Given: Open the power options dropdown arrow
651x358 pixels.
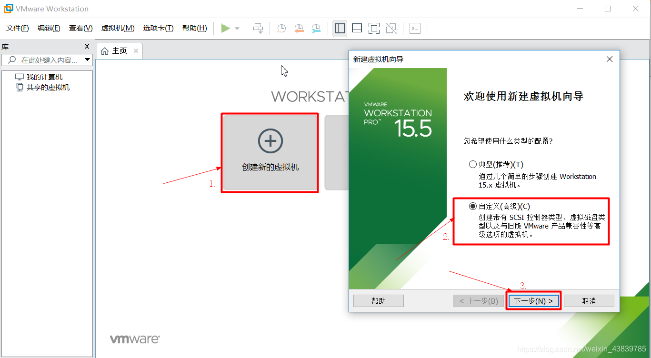Looking at the screenshot, I should click(237, 29).
